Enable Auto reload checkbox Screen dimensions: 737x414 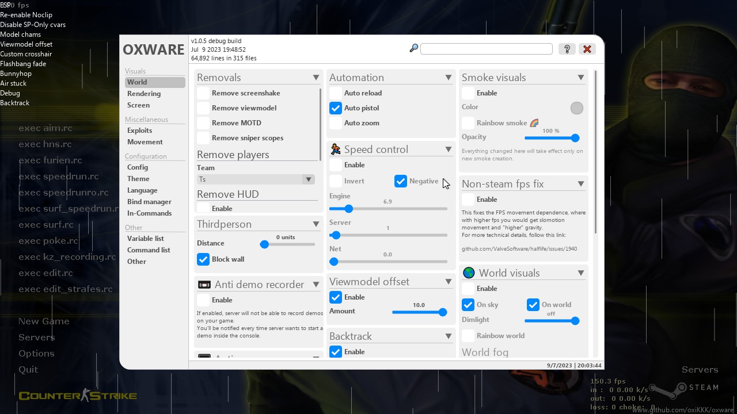click(336, 93)
